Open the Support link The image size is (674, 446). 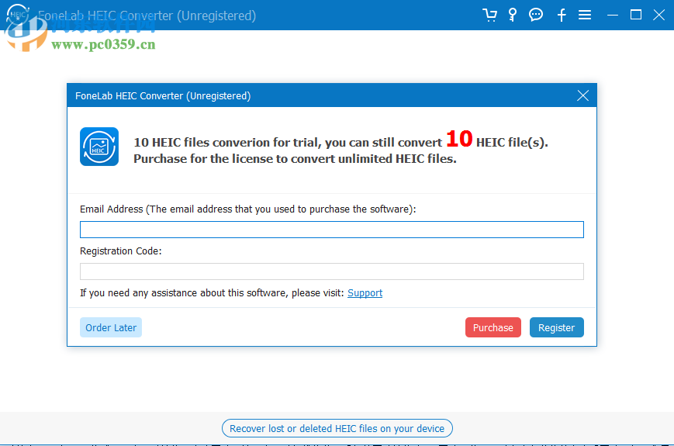[x=365, y=293]
